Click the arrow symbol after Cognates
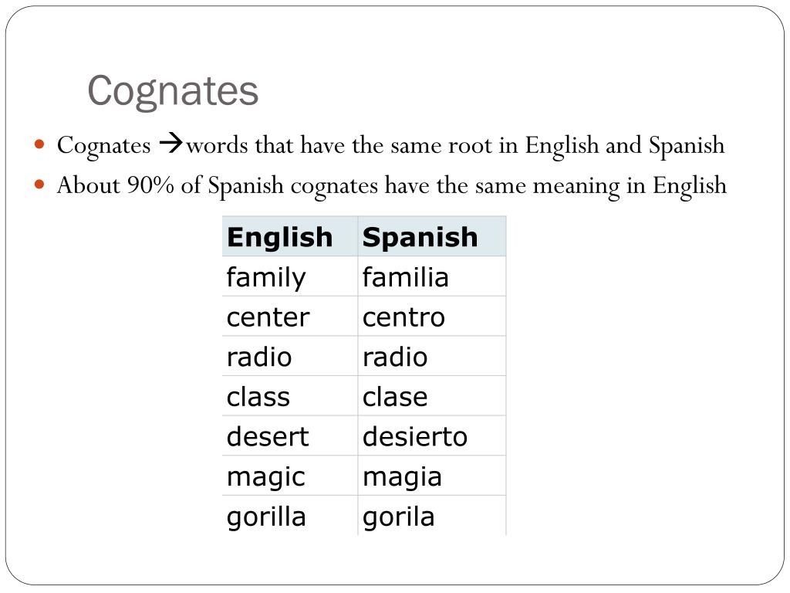This screenshot has height=593, width=790. pyautogui.click(x=170, y=143)
